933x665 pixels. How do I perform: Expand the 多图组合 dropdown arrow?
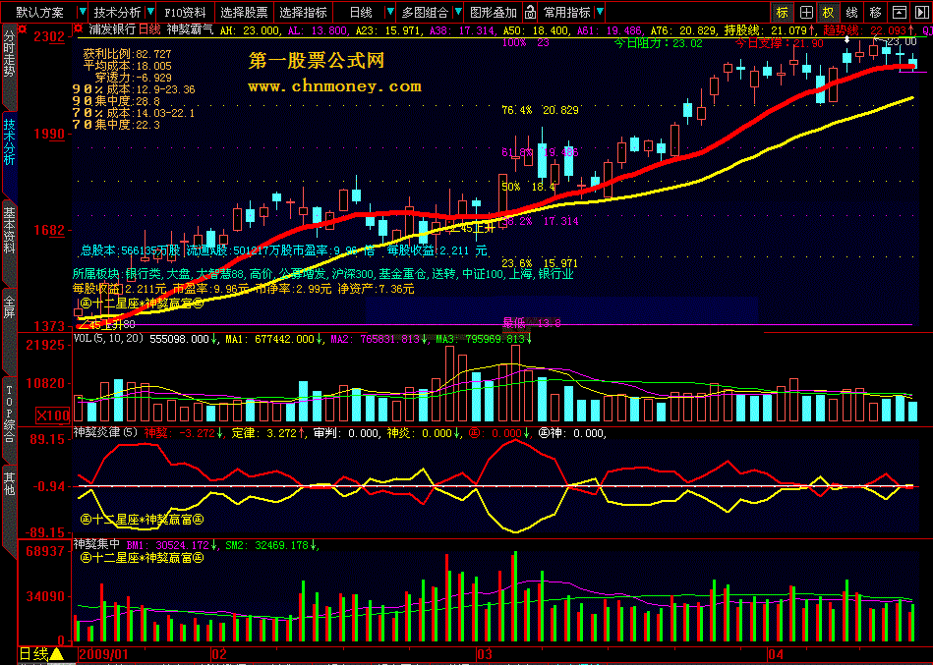tap(458, 12)
